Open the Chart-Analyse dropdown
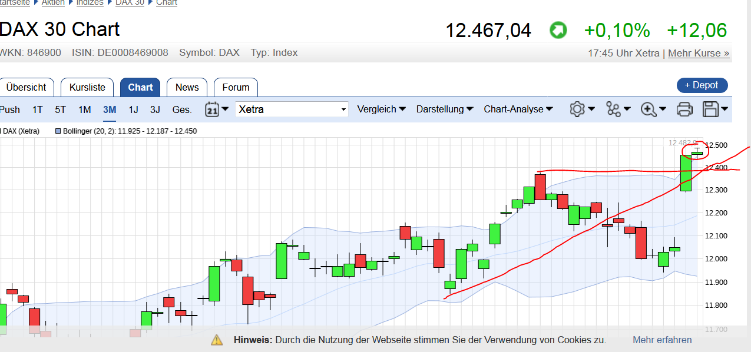The image size is (751, 352). coord(518,109)
